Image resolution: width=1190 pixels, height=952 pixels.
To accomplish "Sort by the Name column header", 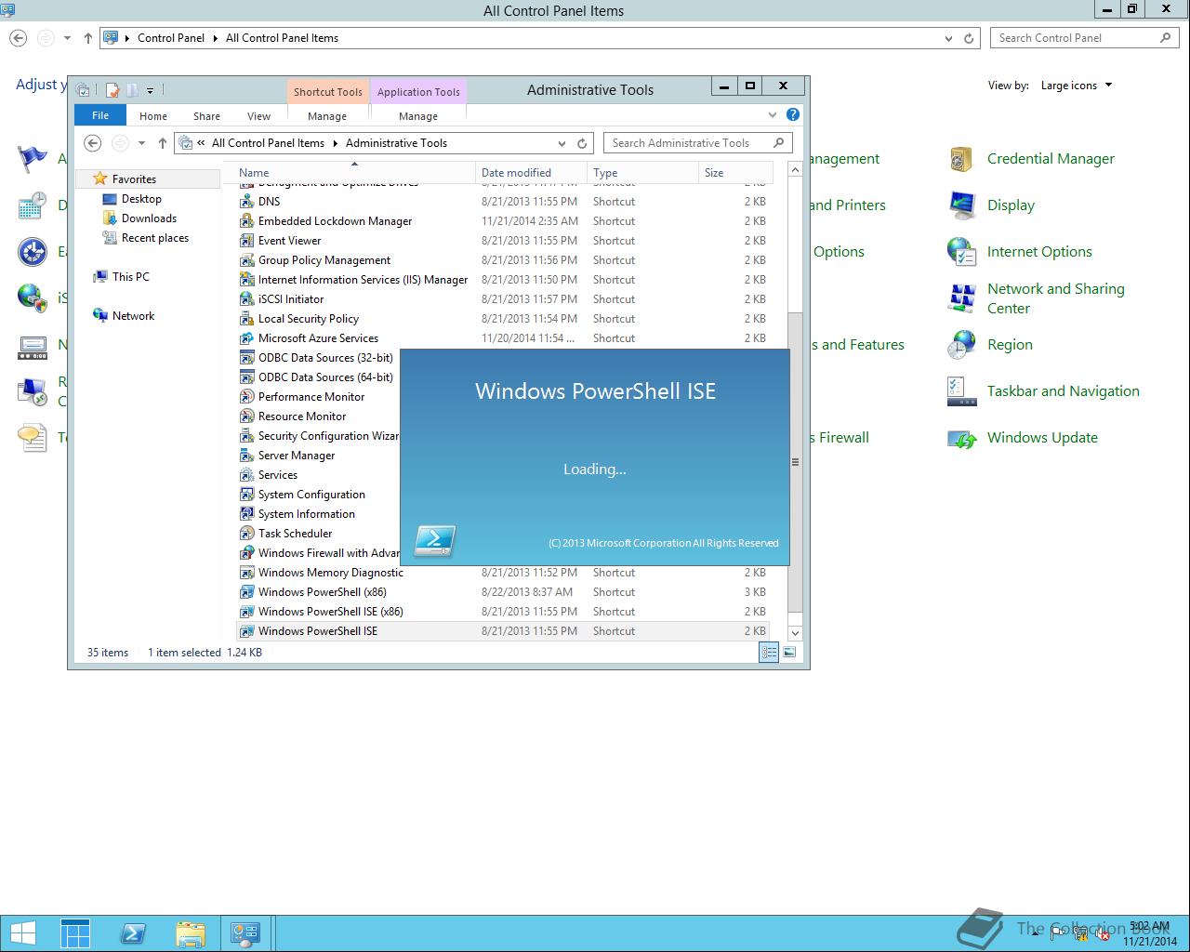I will click(353, 172).
